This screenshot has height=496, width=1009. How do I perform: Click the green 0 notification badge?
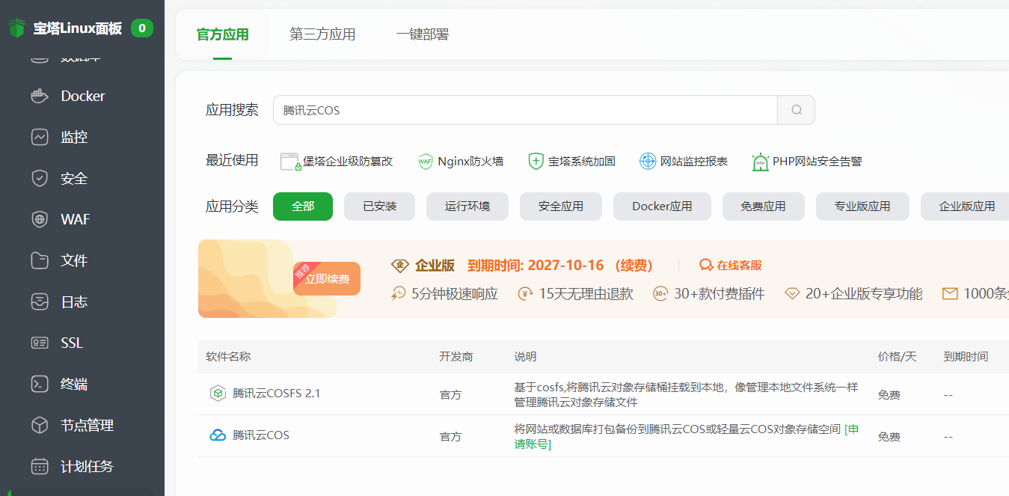(142, 28)
